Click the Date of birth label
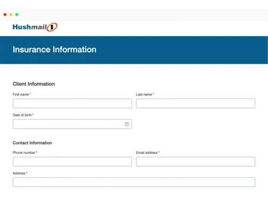 pyautogui.click(x=22, y=115)
